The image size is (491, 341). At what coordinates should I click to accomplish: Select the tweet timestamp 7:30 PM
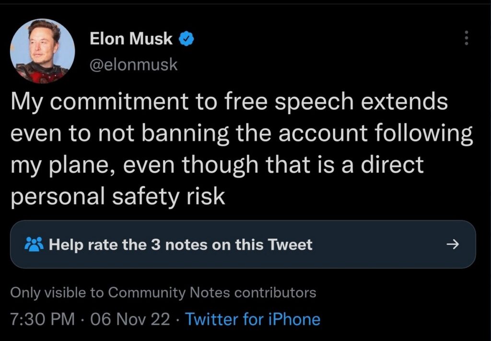(41, 319)
